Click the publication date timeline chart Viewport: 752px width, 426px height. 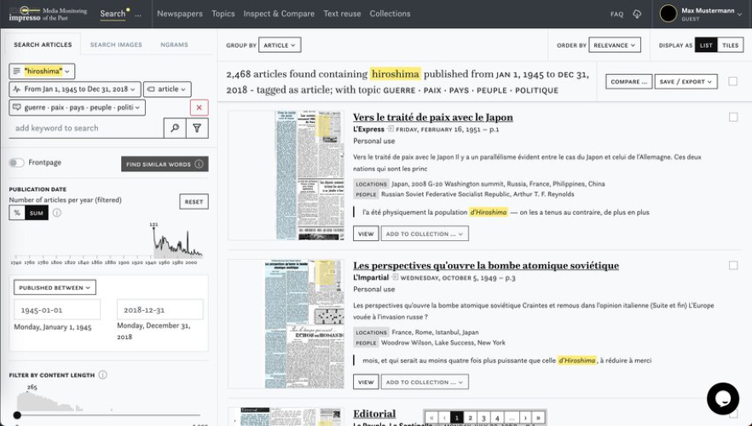point(108,242)
